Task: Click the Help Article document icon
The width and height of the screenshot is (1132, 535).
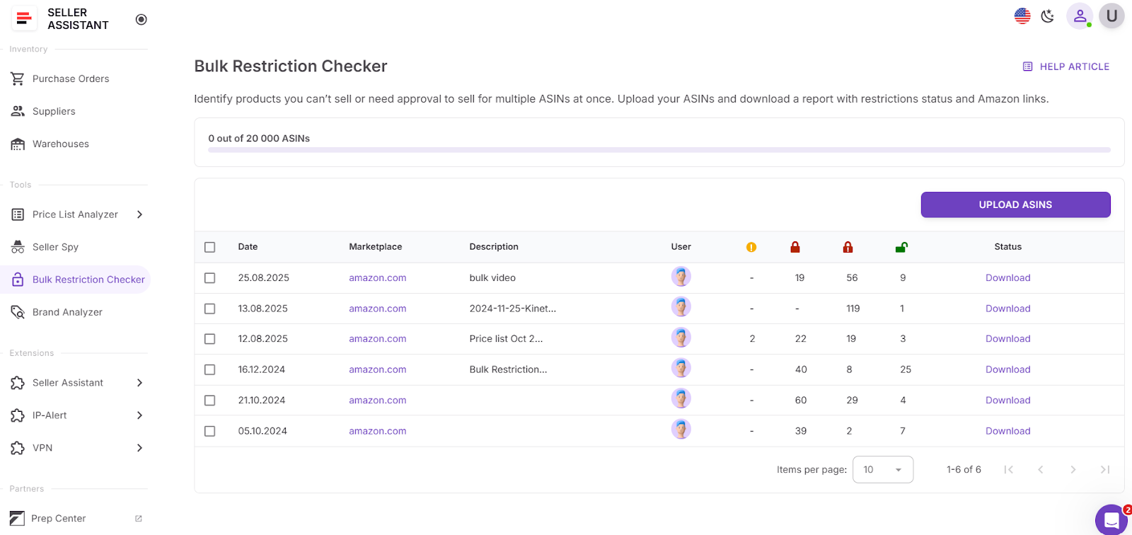Action: 1027,67
